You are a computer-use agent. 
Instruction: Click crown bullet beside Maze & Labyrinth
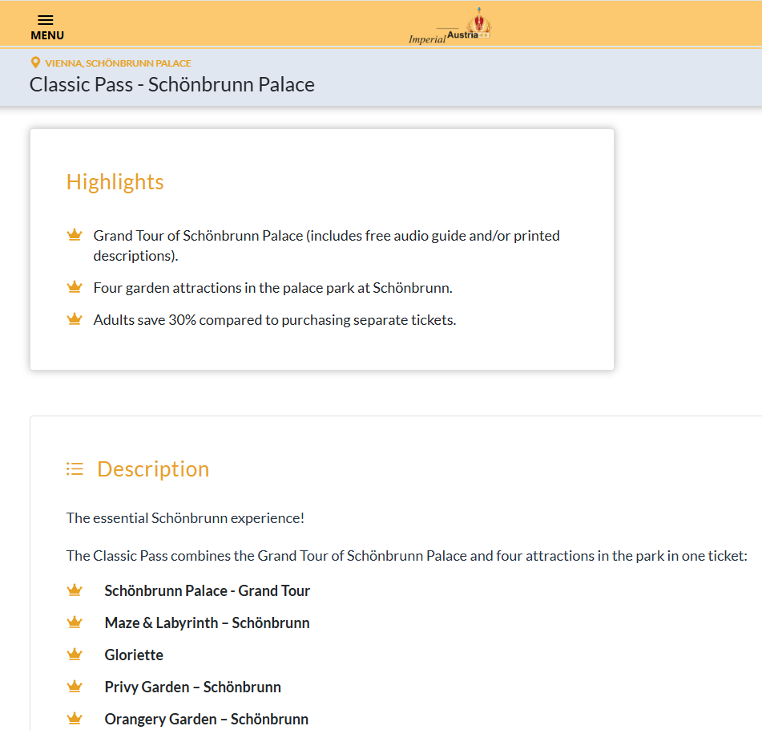click(75, 622)
